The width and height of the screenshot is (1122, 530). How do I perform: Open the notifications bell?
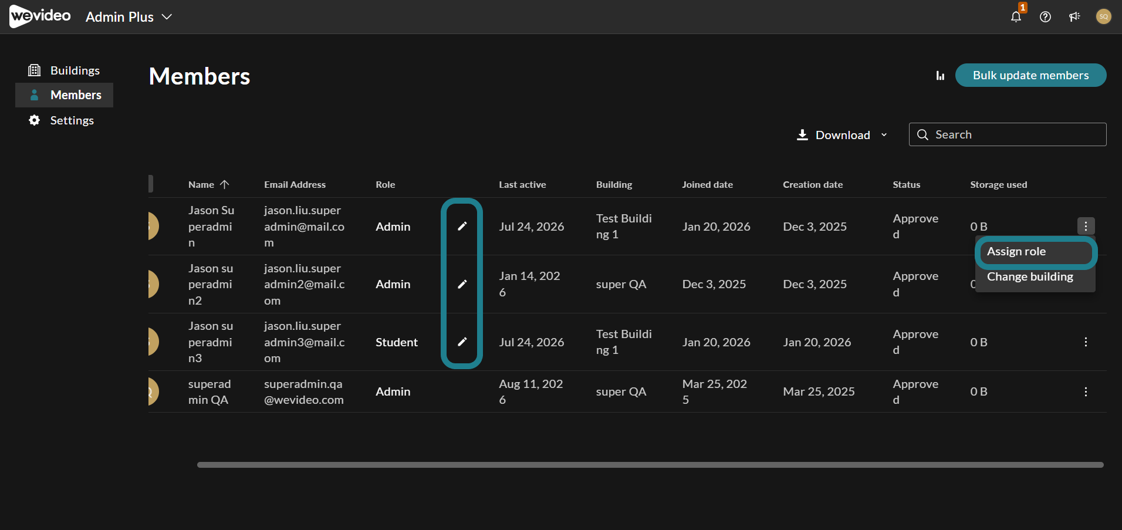(1016, 16)
